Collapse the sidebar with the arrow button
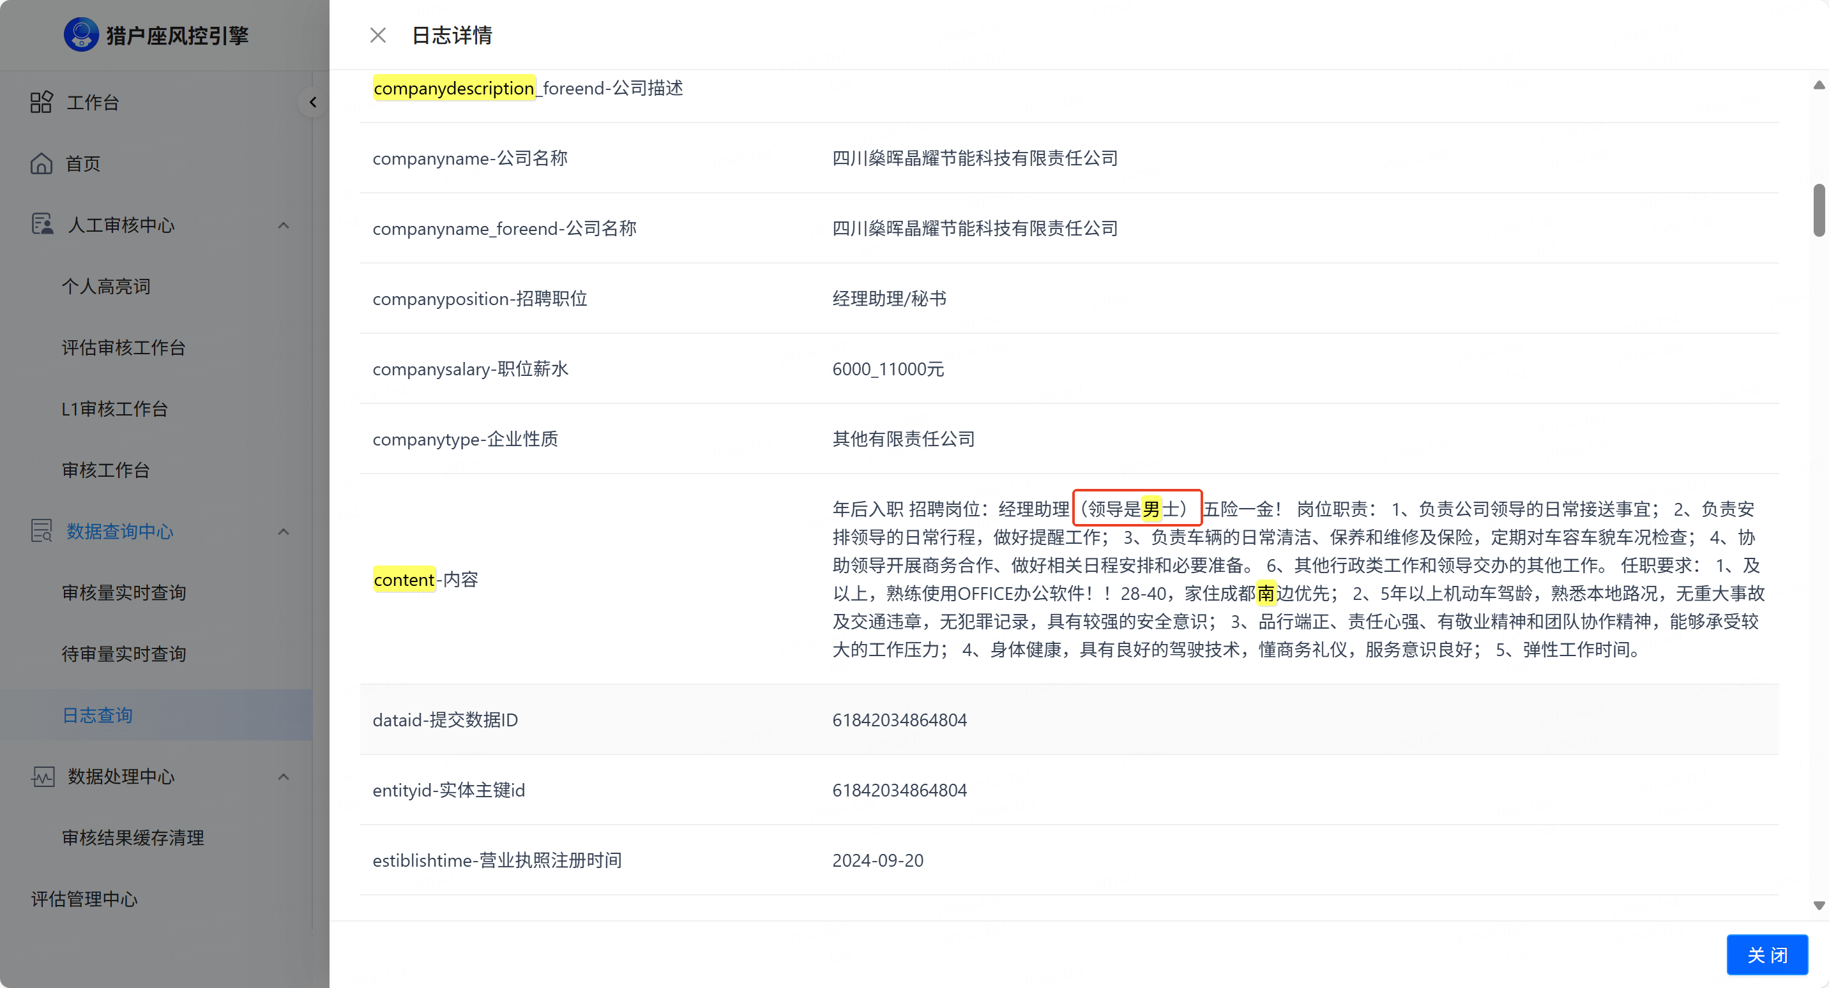The height and width of the screenshot is (988, 1829). (x=312, y=102)
